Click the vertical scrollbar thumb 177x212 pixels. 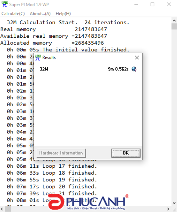[x=174, y=26]
